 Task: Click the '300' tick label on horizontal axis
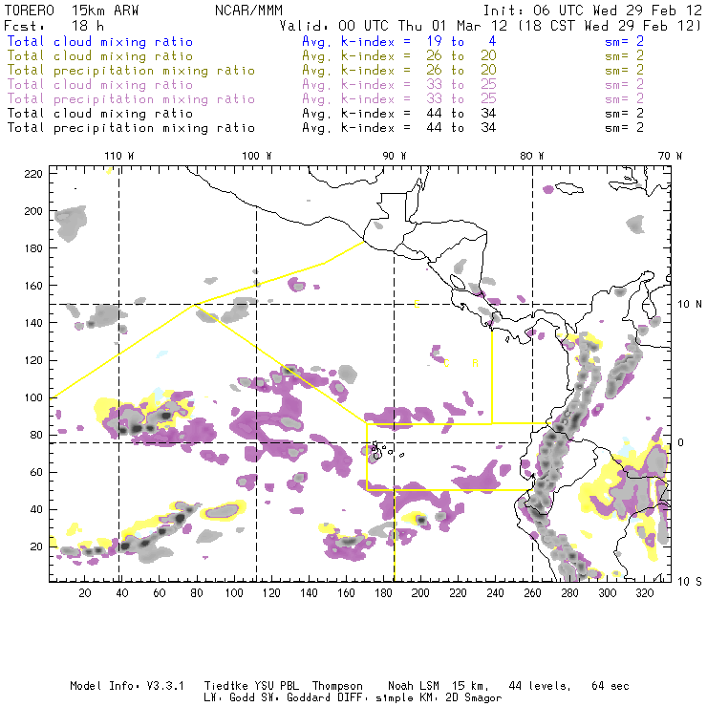point(608,593)
